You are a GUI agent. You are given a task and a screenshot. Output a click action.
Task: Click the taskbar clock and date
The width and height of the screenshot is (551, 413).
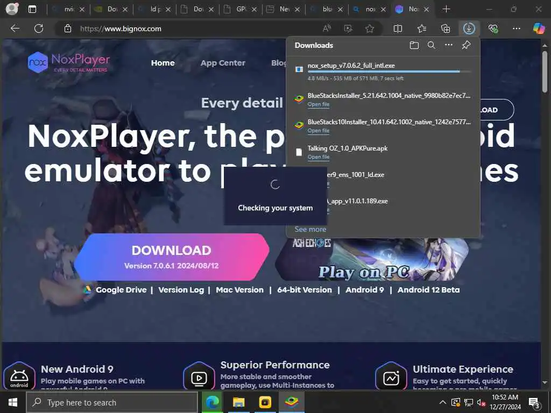coord(505,402)
